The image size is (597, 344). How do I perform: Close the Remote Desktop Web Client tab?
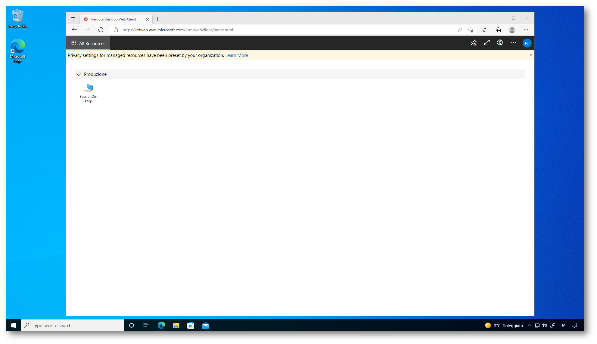[x=147, y=19]
